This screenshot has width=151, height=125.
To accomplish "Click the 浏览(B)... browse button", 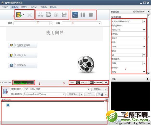I will 73,94.
